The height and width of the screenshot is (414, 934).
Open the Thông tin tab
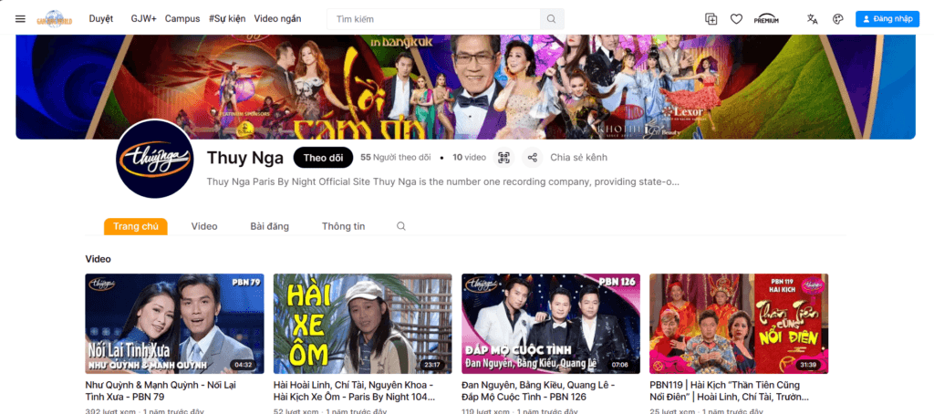(344, 226)
